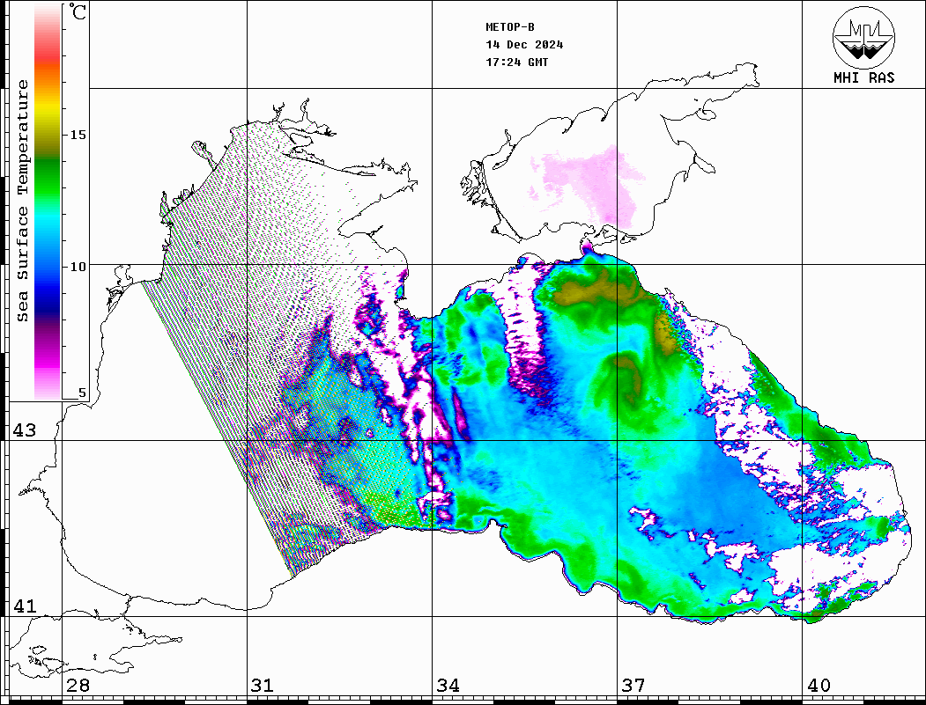The height and width of the screenshot is (705, 926).
Task: Click the '15' tick on temperature scale
Action: click(x=78, y=135)
